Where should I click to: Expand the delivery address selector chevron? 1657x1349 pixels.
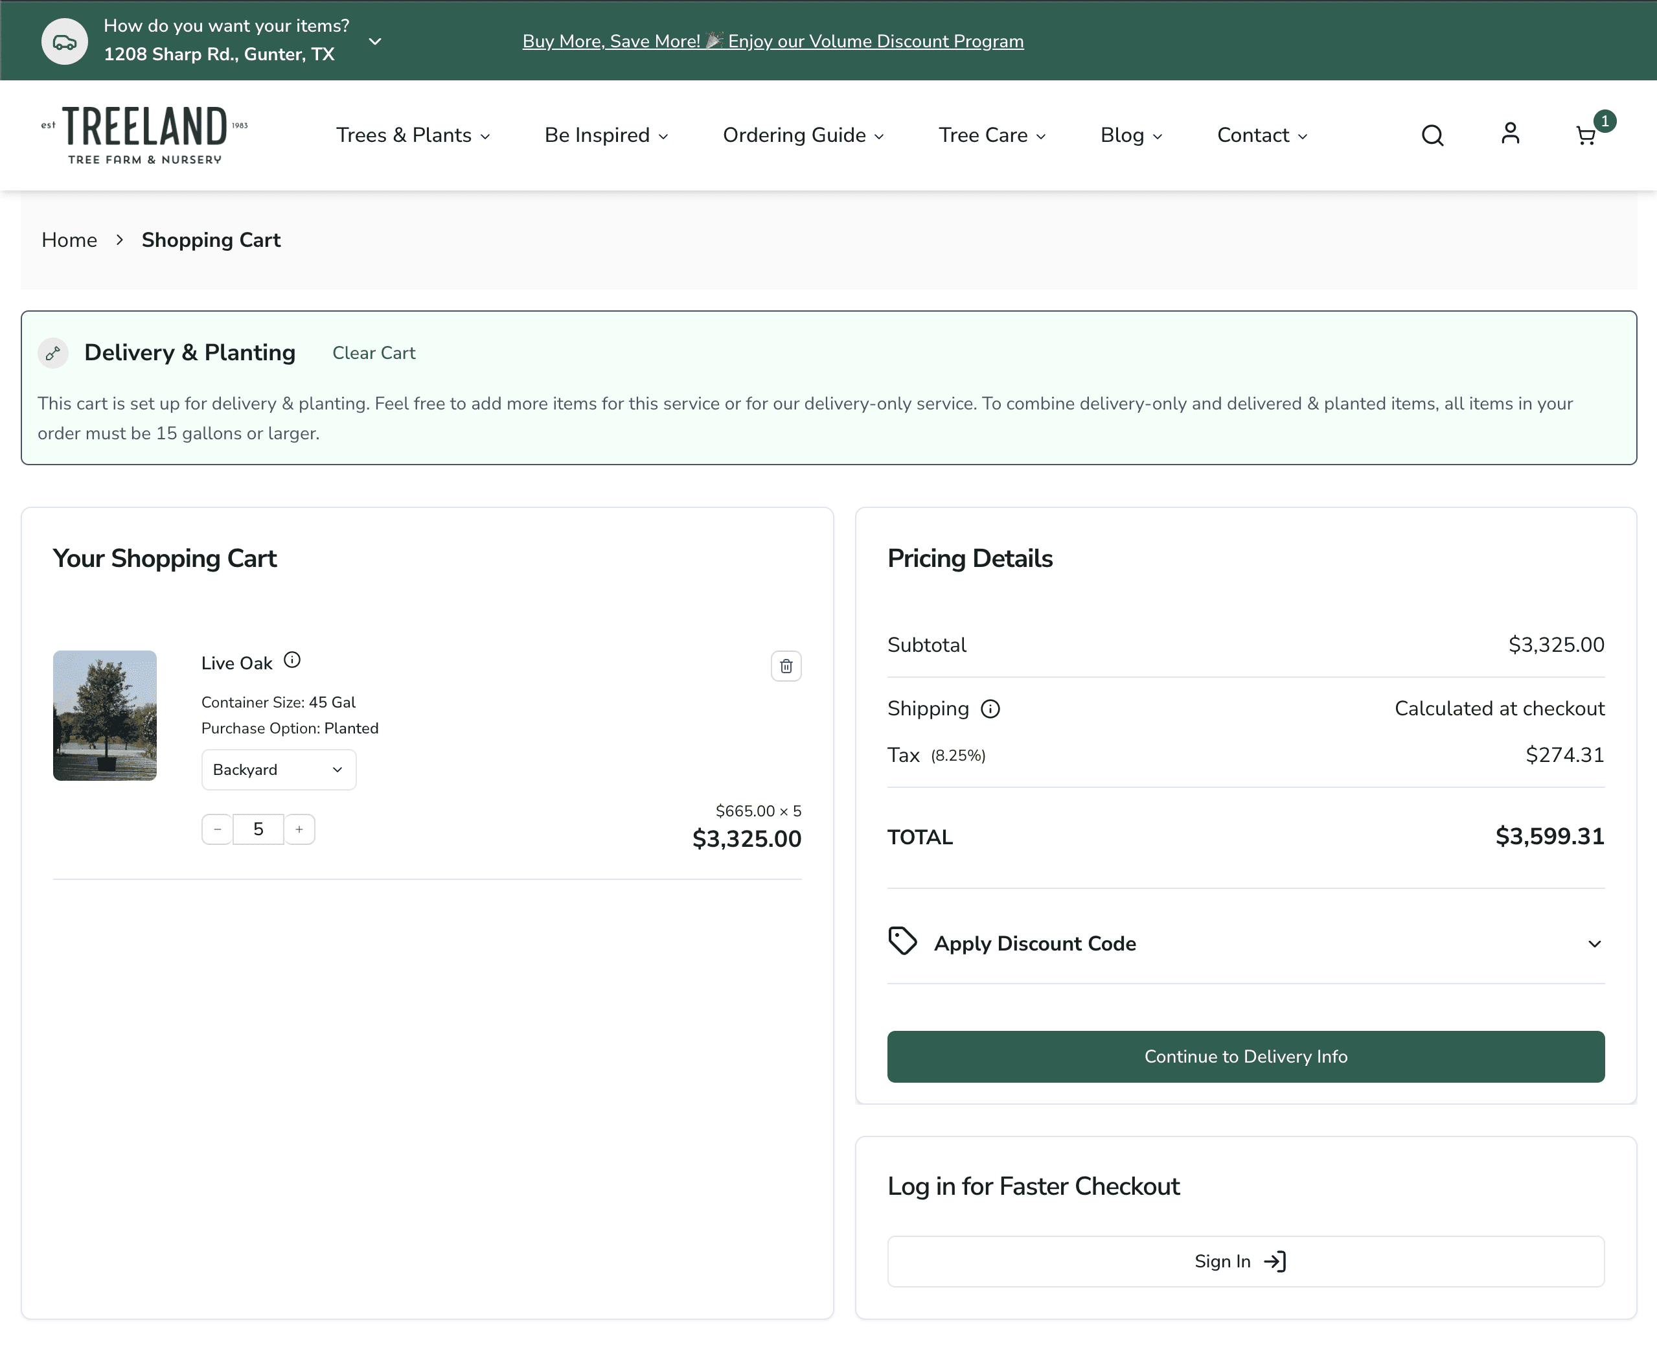[375, 41]
